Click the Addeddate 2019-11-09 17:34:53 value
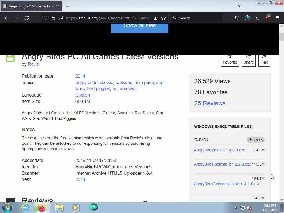The width and height of the screenshot is (284, 213). 96,161
